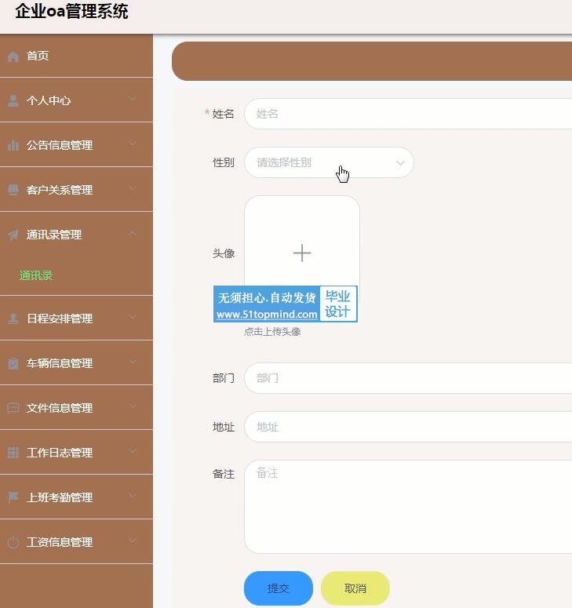Expand 工资信息管理 using its chevron
572x608 pixels.
point(133,541)
